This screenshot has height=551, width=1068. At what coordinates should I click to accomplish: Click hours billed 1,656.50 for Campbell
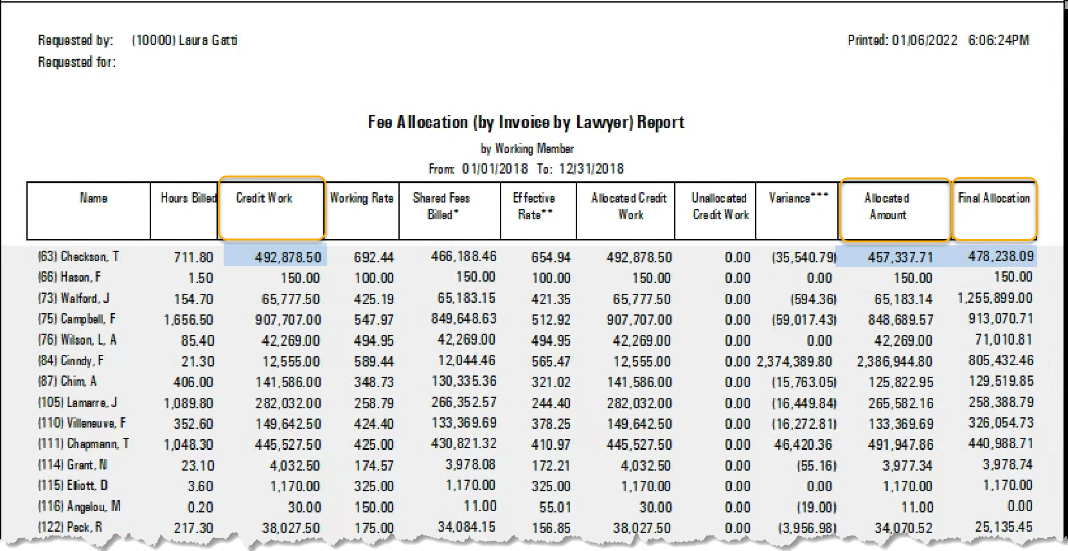point(188,320)
